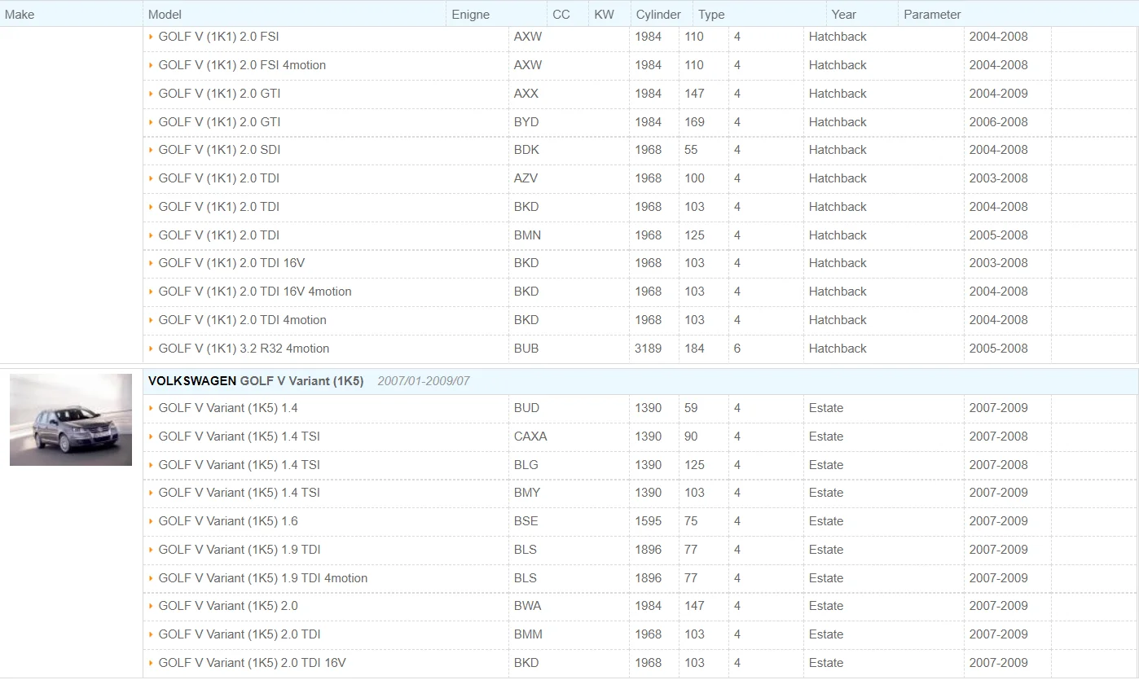Open the GOLF V (1K1) 3.2 R32 4motion model
The image size is (1139, 680).
[x=244, y=349]
